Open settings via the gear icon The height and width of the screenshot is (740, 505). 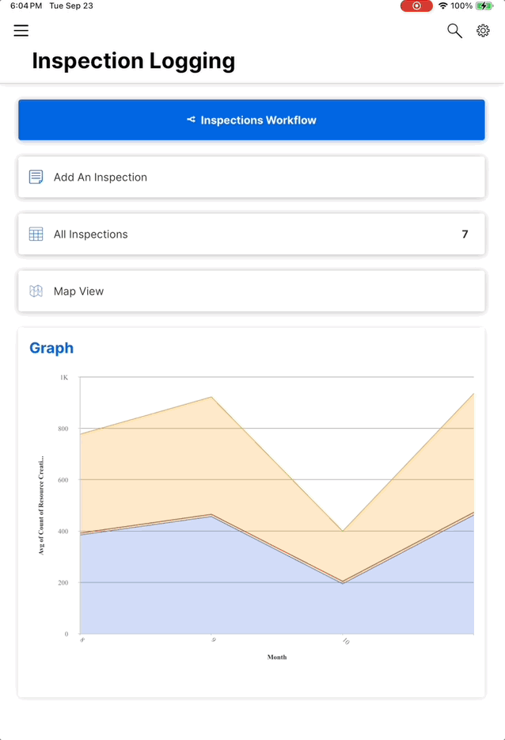pyautogui.click(x=483, y=31)
